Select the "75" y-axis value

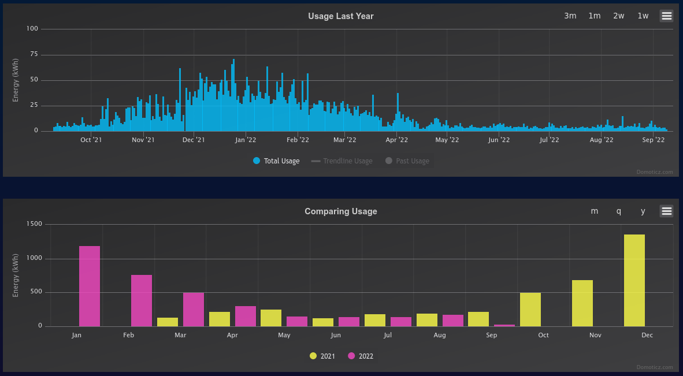click(34, 54)
